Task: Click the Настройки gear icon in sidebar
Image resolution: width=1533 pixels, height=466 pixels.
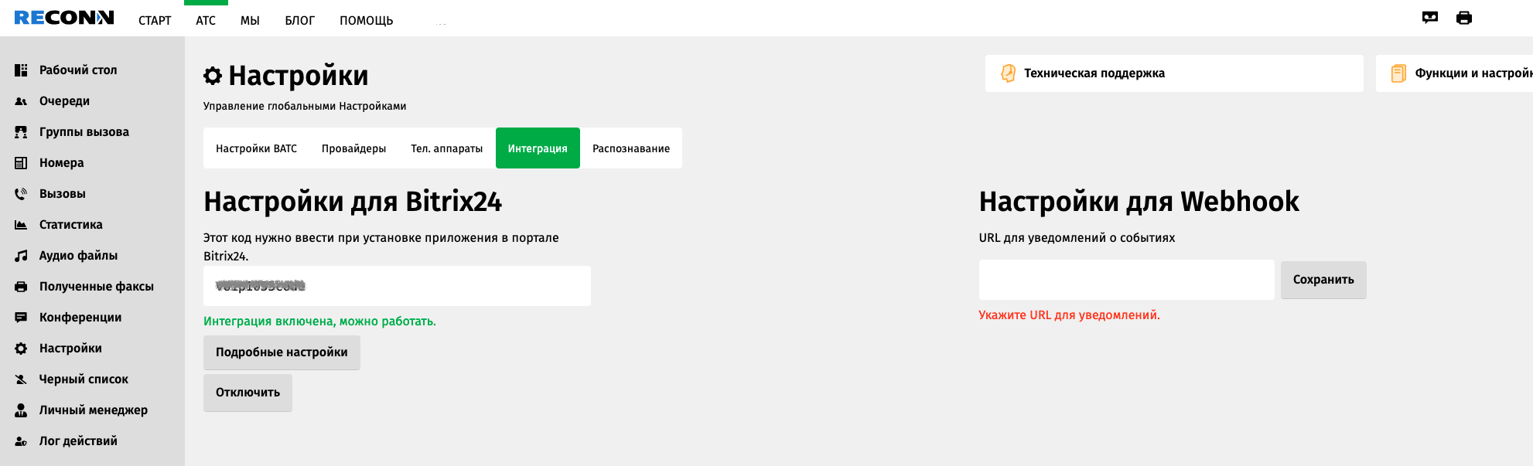Action: tap(21, 349)
